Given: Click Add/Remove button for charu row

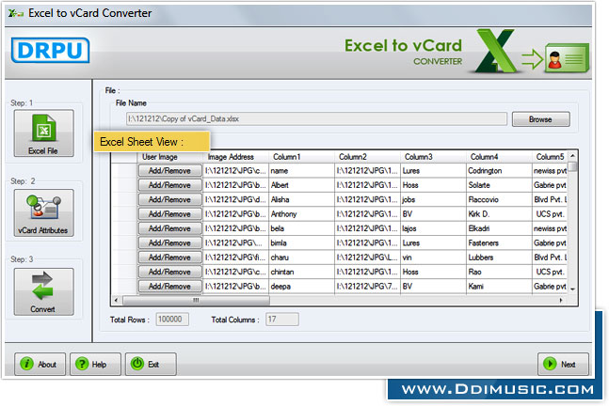Looking at the screenshot, I should coord(169,258).
